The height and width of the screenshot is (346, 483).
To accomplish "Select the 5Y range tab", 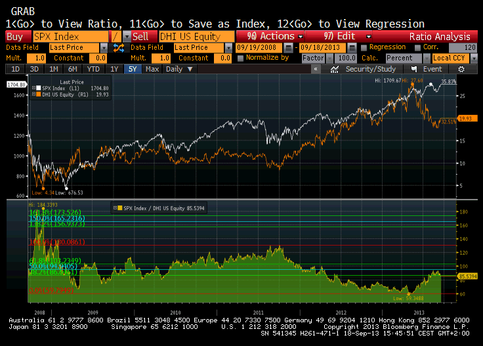I will point(133,69).
